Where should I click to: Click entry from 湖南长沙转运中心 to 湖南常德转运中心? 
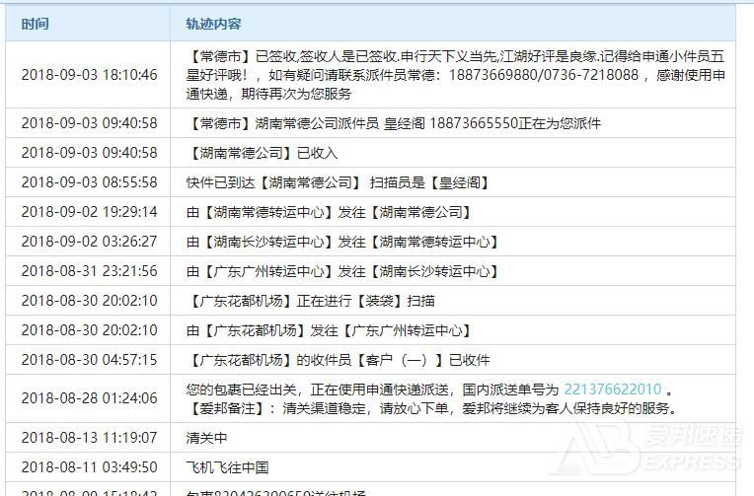342,242
